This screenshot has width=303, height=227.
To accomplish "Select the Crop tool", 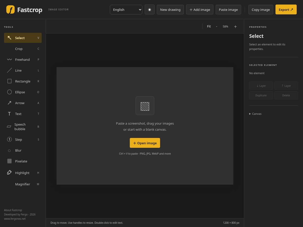I will [x=23, y=49].
